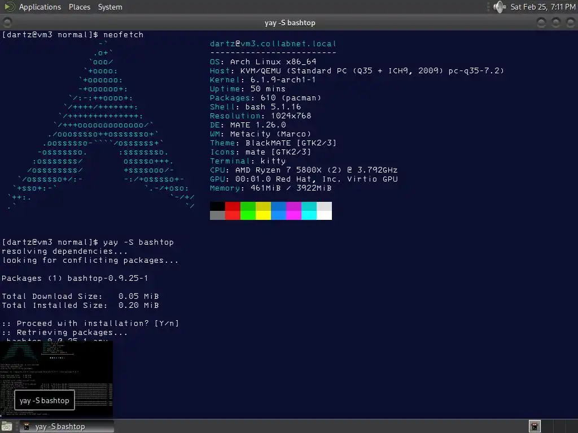
Task: Open the Applications menu
Action: [x=40, y=7]
